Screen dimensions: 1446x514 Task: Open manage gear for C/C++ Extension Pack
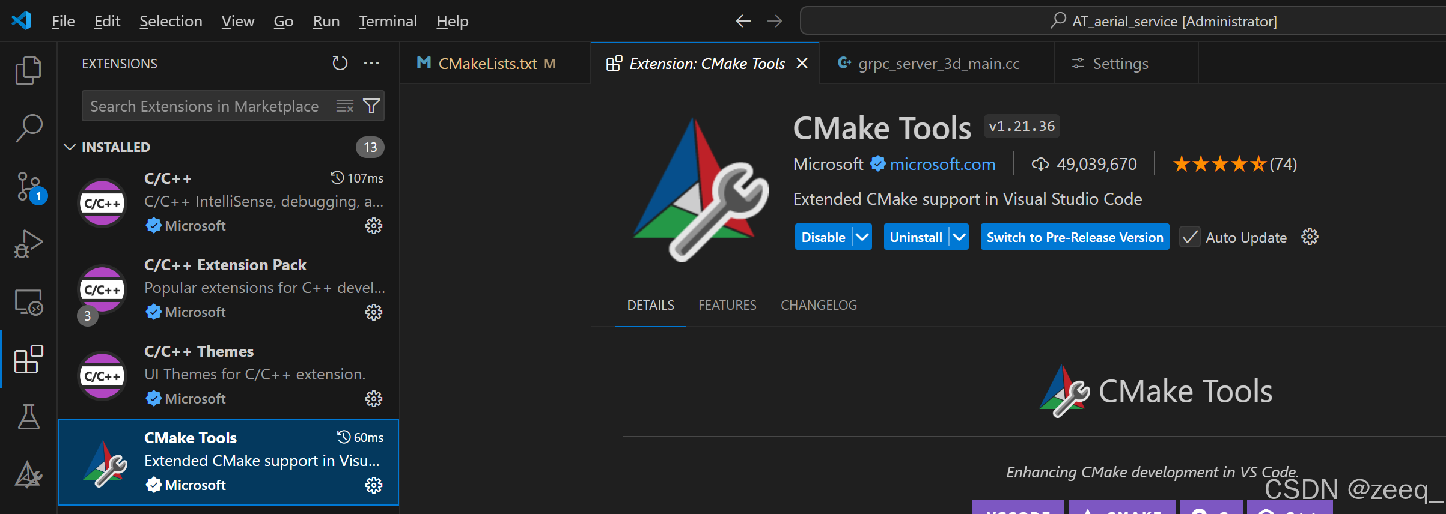click(374, 312)
